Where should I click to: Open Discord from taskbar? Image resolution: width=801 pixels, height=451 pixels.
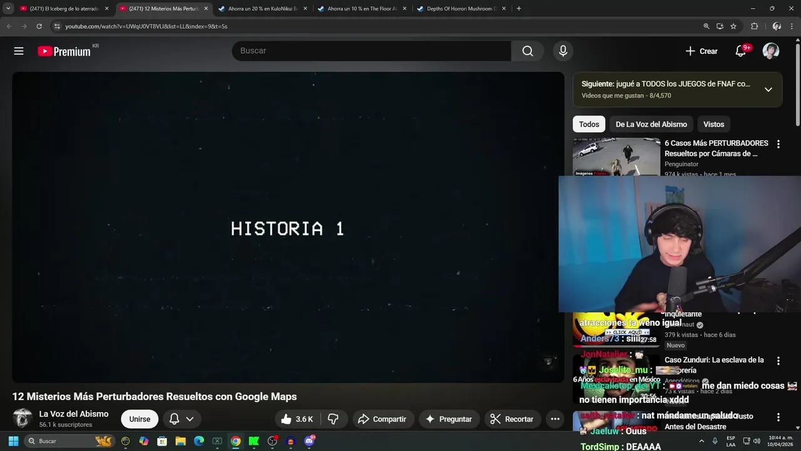[309, 441]
